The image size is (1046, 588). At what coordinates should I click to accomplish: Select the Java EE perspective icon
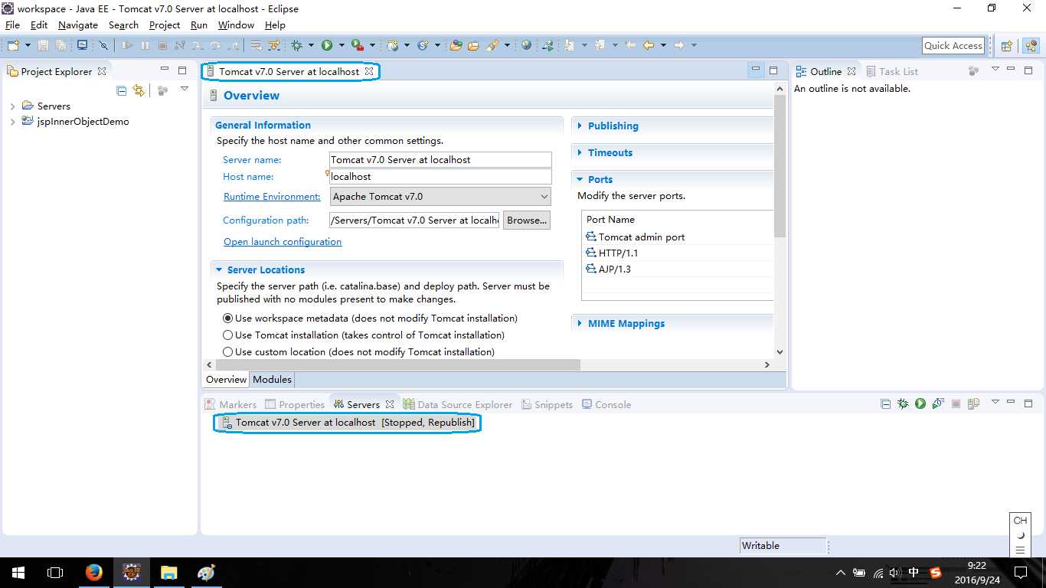coord(1031,45)
